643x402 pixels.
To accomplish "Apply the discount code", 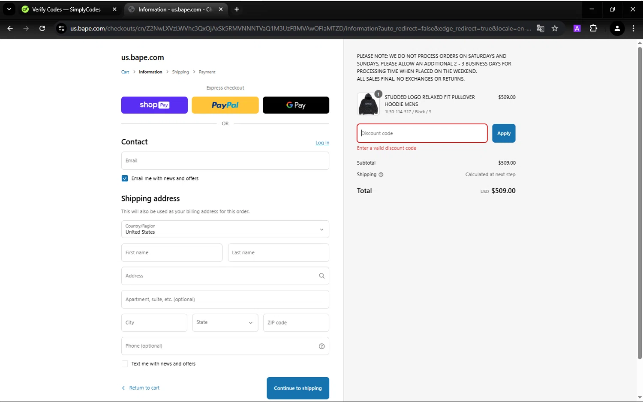I will (x=504, y=133).
